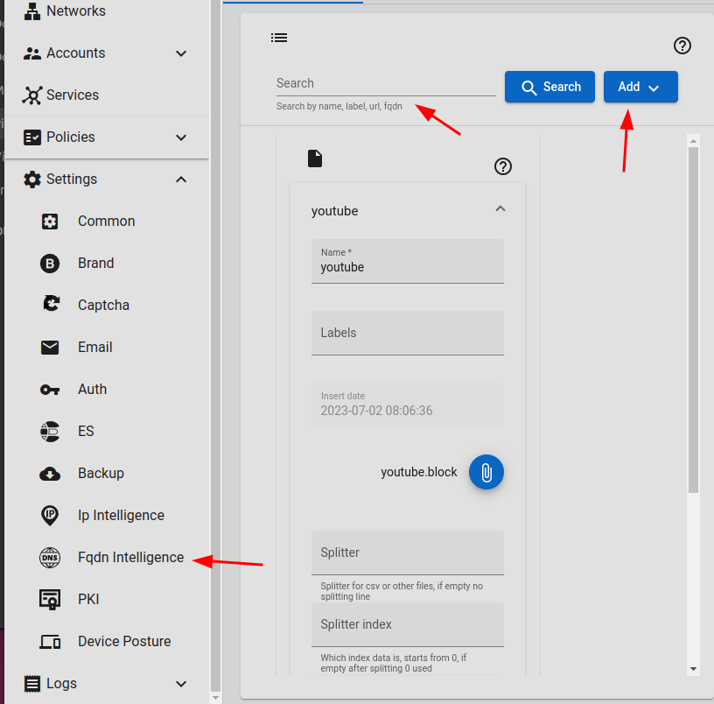
Task: Focus the Search input field
Action: tap(386, 84)
